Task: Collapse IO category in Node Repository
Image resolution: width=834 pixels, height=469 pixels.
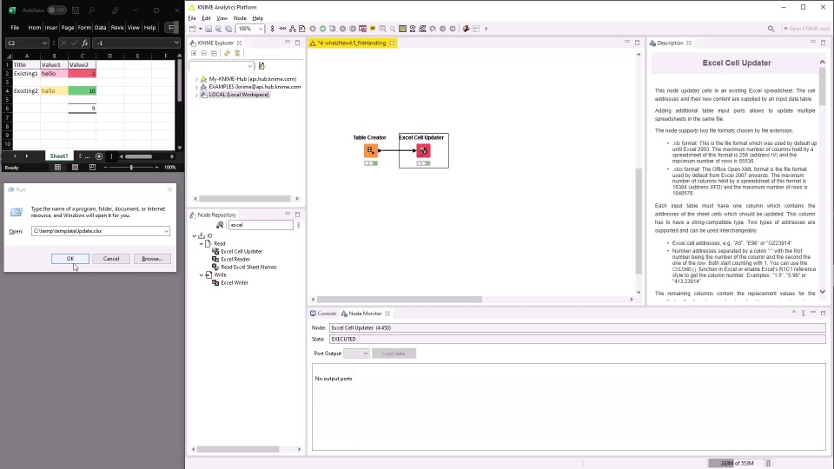Action: tap(194, 235)
